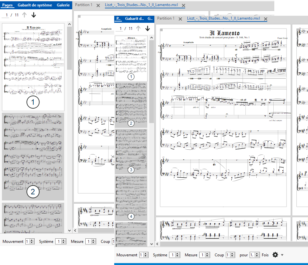Click the next page down arrow in the back window
The width and height of the screenshot is (308, 265).
pyautogui.click(x=34, y=15)
